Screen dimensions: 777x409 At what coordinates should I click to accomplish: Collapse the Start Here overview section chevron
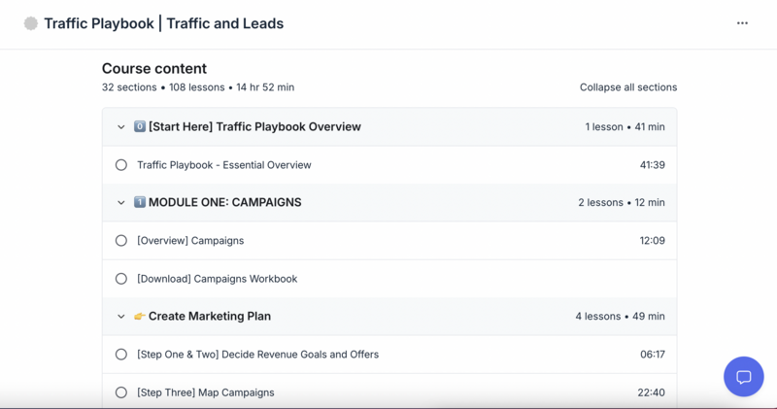click(120, 127)
